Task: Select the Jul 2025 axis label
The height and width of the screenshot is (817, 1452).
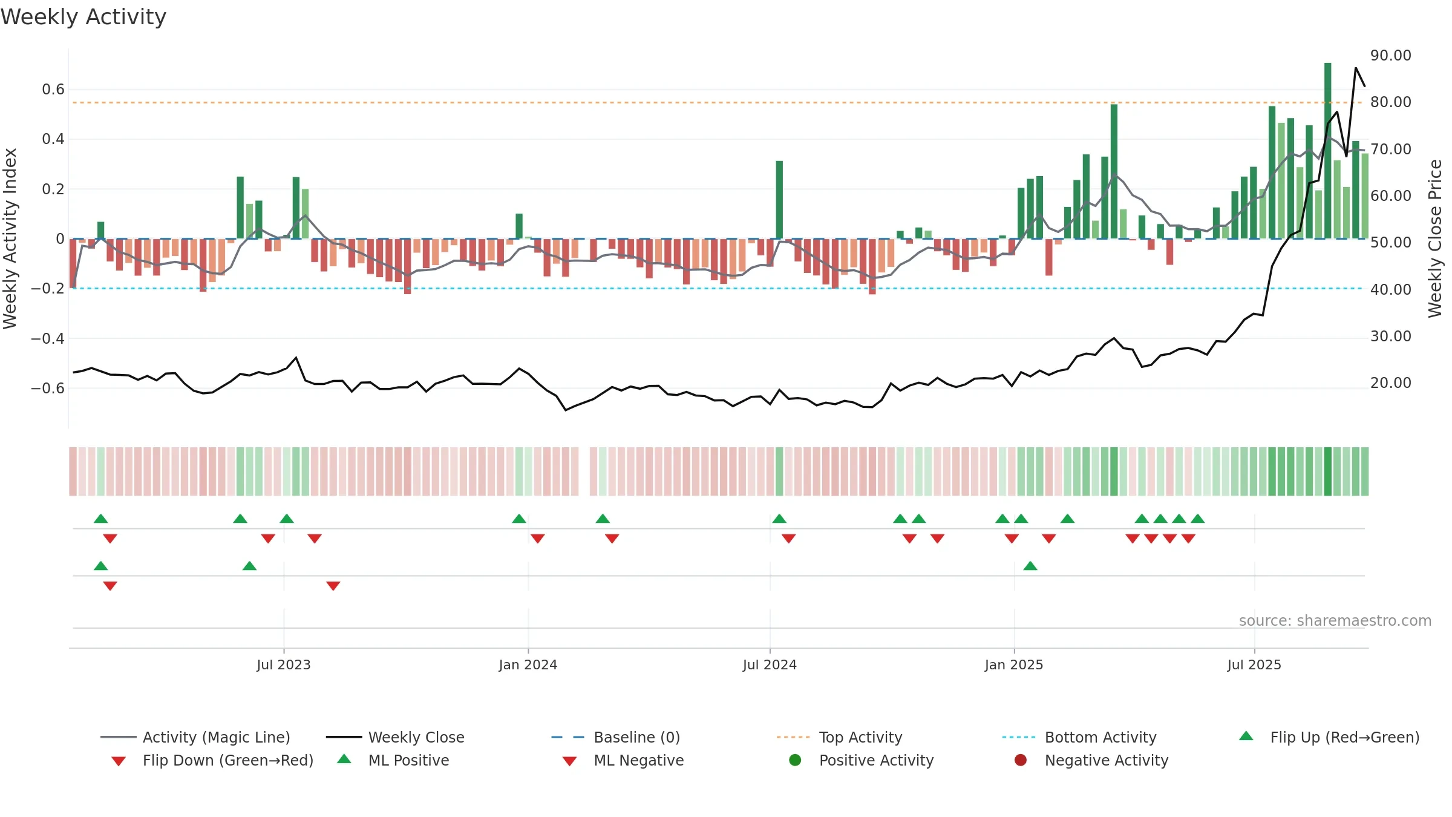Action: (1254, 664)
